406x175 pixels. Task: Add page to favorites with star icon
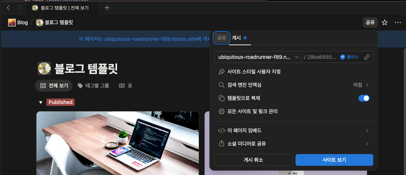[385, 22]
